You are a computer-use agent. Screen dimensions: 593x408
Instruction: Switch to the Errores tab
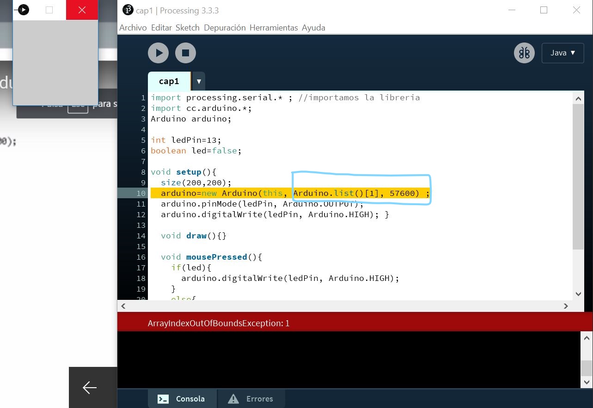(251, 399)
